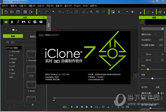Select the 3. Morph tree item
166x112 pixels.
coord(13,59)
